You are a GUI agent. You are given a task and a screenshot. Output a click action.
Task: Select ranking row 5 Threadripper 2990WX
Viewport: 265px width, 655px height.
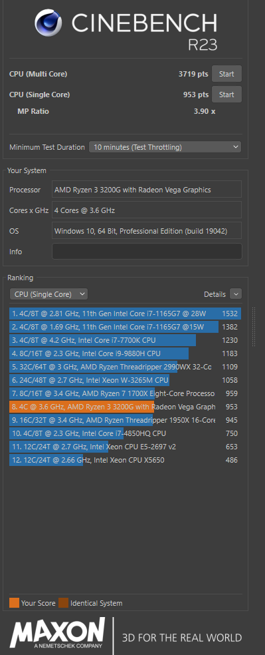pyautogui.click(x=125, y=367)
